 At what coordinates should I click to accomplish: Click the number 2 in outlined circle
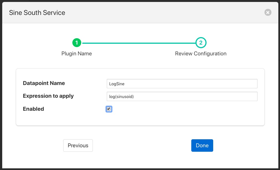coord(201,43)
